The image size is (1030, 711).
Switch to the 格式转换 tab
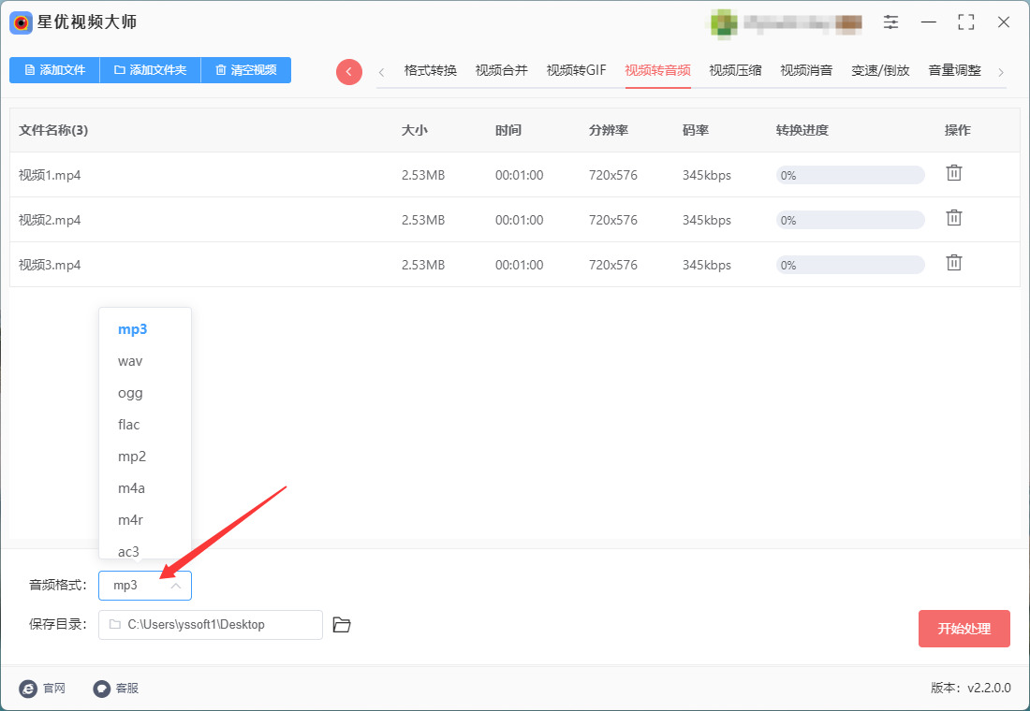coord(431,70)
